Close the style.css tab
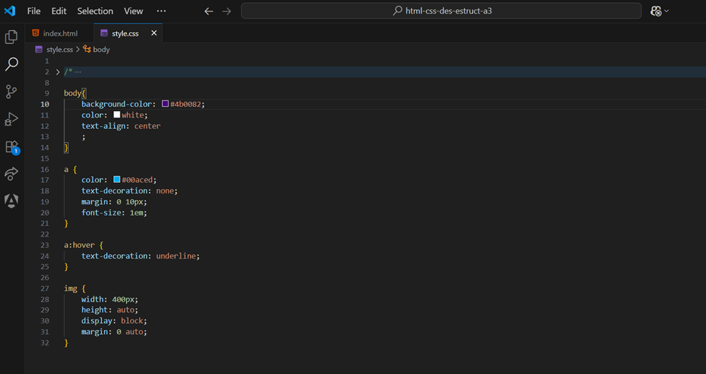 click(x=154, y=33)
